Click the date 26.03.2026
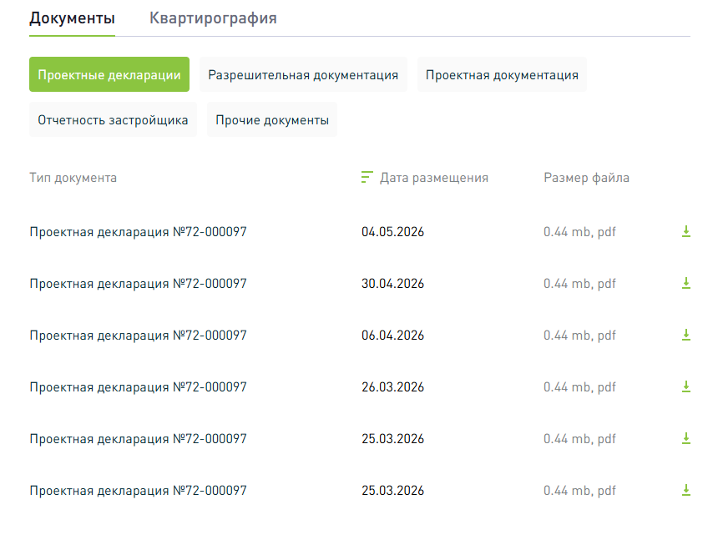The image size is (723, 540). (x=392, y=386)
